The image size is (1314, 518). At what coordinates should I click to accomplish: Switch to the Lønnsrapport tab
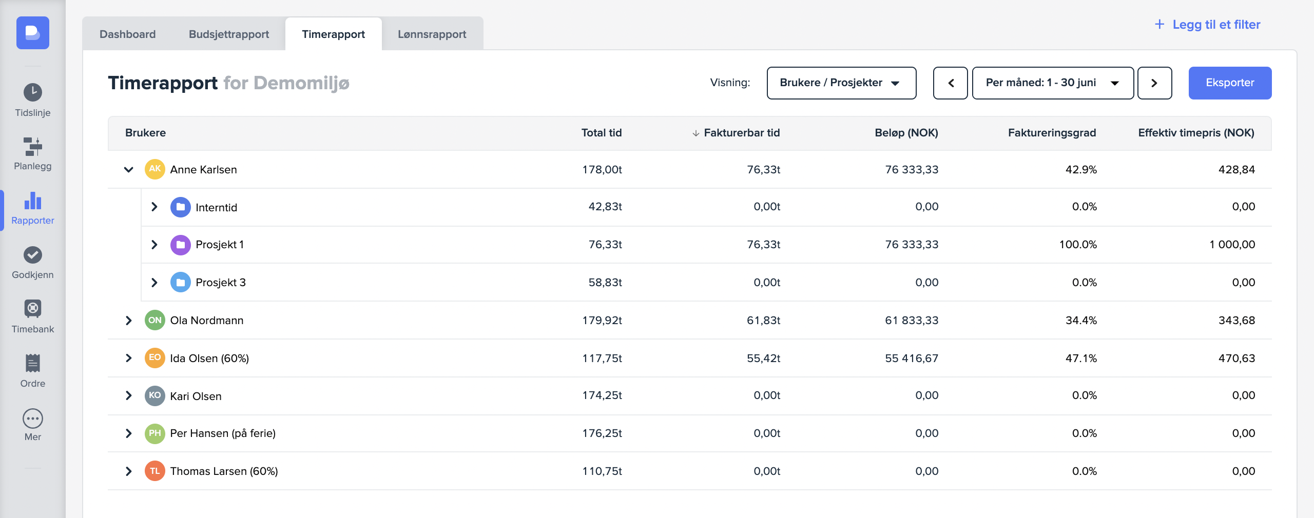click(x=432, y=34)
